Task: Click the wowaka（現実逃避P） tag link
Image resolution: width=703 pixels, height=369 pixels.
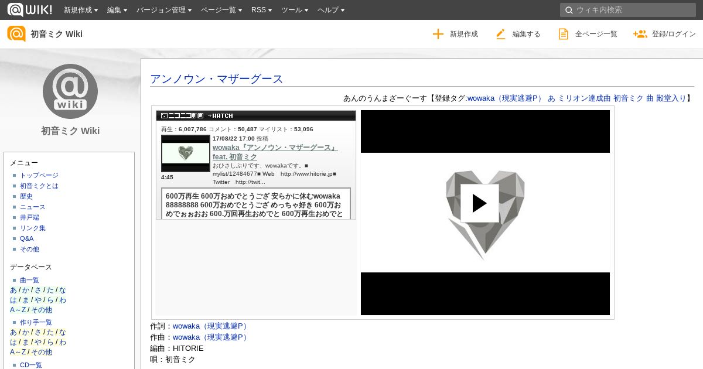Action: (505, 98)
